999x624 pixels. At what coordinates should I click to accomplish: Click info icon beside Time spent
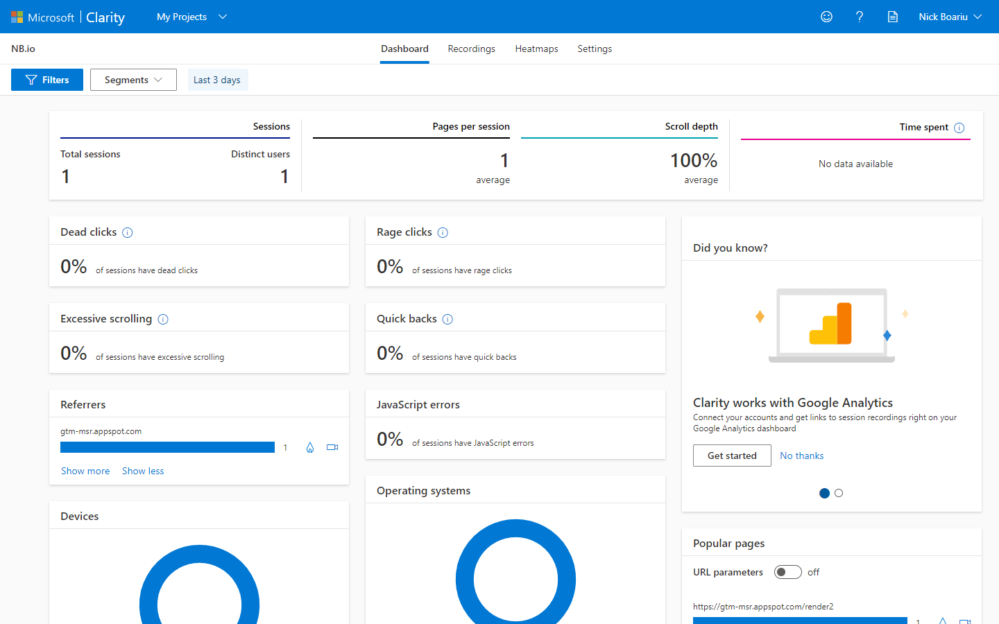[959, 128]
